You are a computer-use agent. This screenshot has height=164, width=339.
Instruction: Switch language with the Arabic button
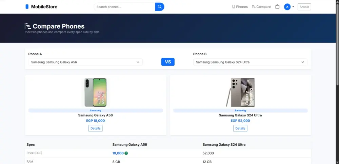[304, 7]
